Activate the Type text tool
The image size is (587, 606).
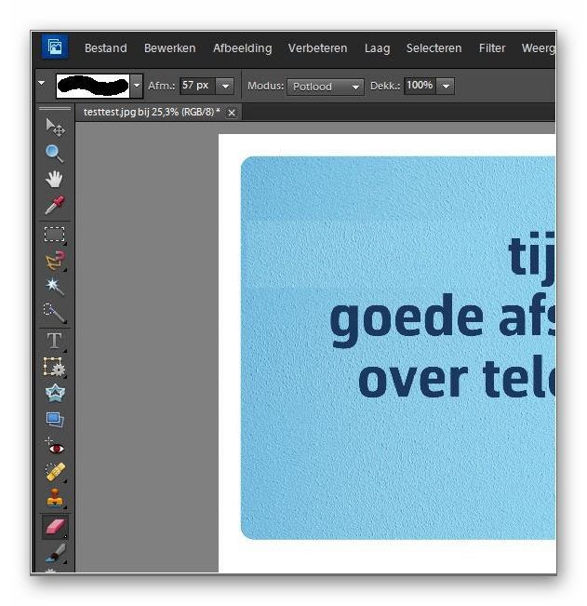[x=55, y=341]
